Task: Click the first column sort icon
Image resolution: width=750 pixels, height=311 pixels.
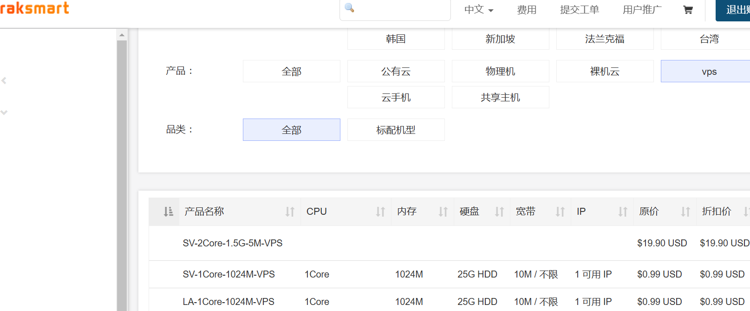Action: 168,212
